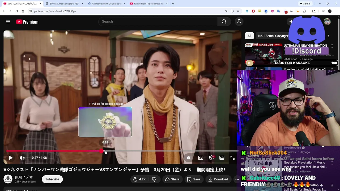Open tab search window icon
The width and height of the screenshot is (340, 191).
(x=314, y=11)
